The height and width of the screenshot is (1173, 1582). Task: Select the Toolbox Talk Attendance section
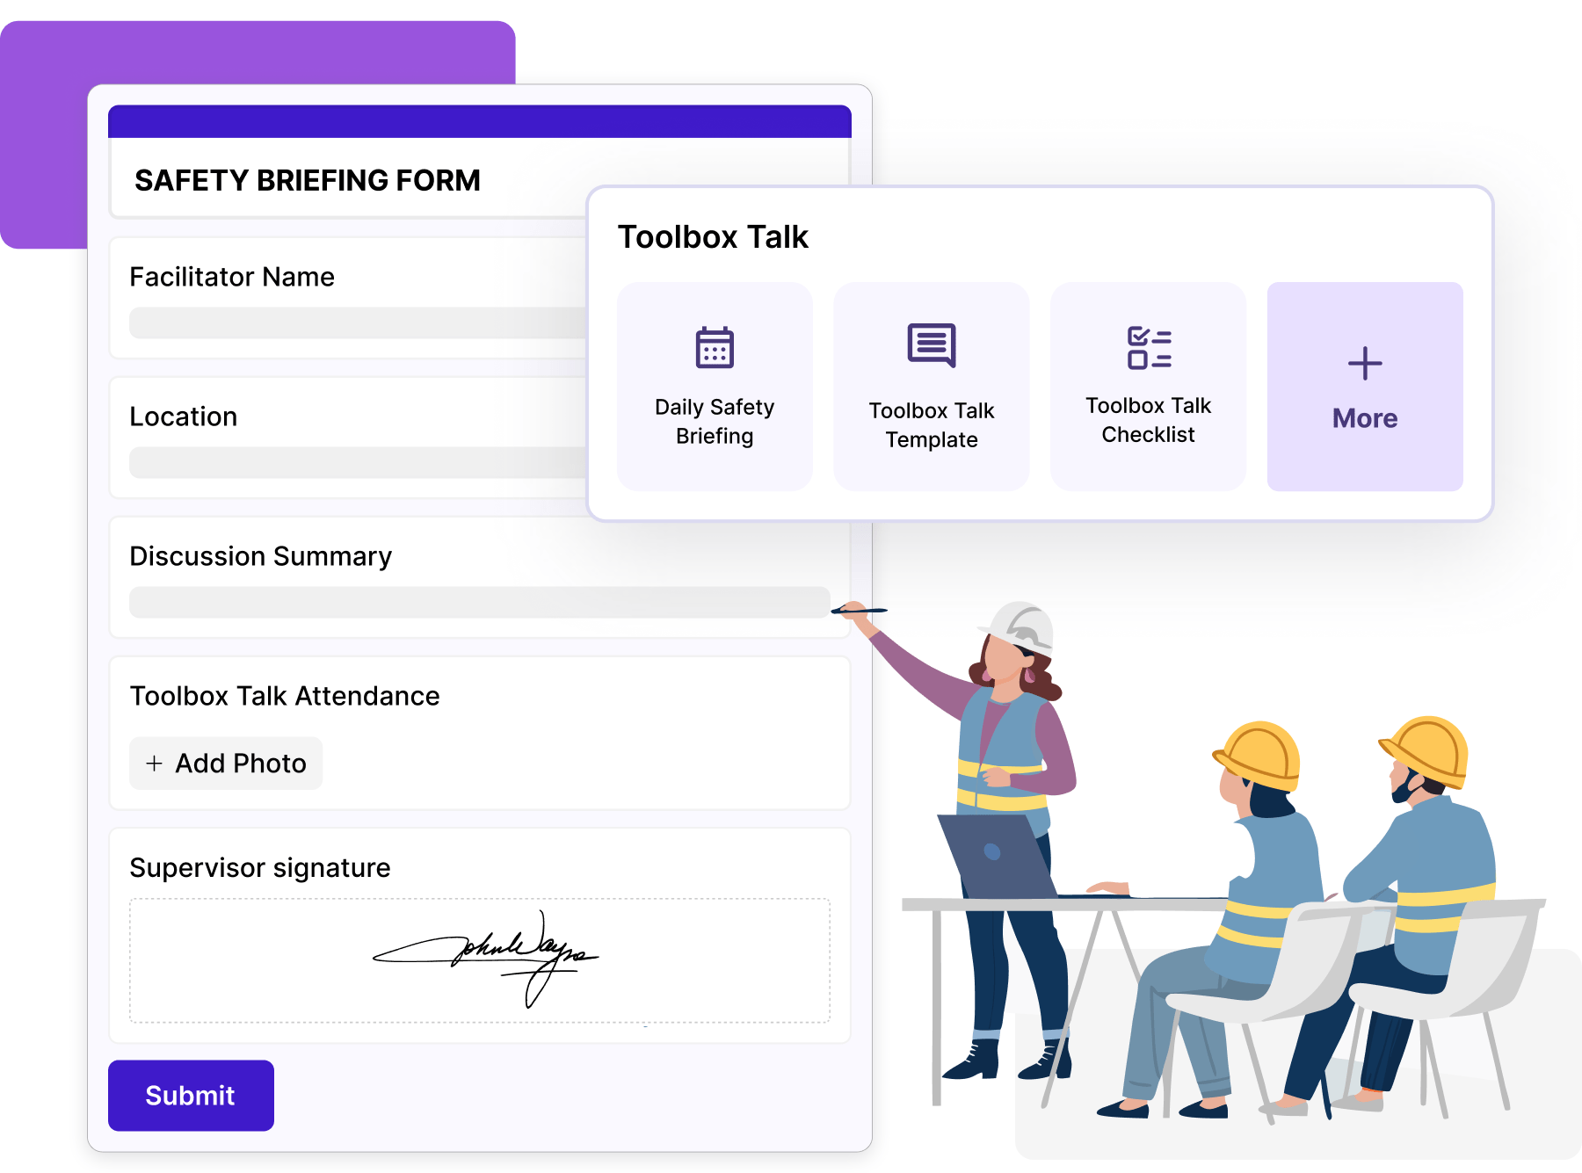(x=285, y=696)
